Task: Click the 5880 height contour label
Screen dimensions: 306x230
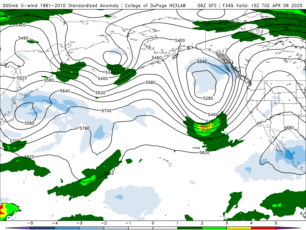Action: [289, 128]
